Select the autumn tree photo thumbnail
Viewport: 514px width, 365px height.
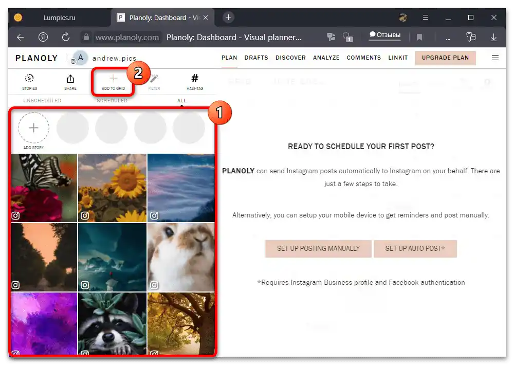coord(181,323)
